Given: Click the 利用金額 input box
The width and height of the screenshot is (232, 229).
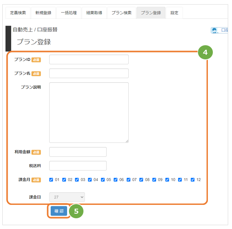Looking at the screenshot, I should point(78,152).
